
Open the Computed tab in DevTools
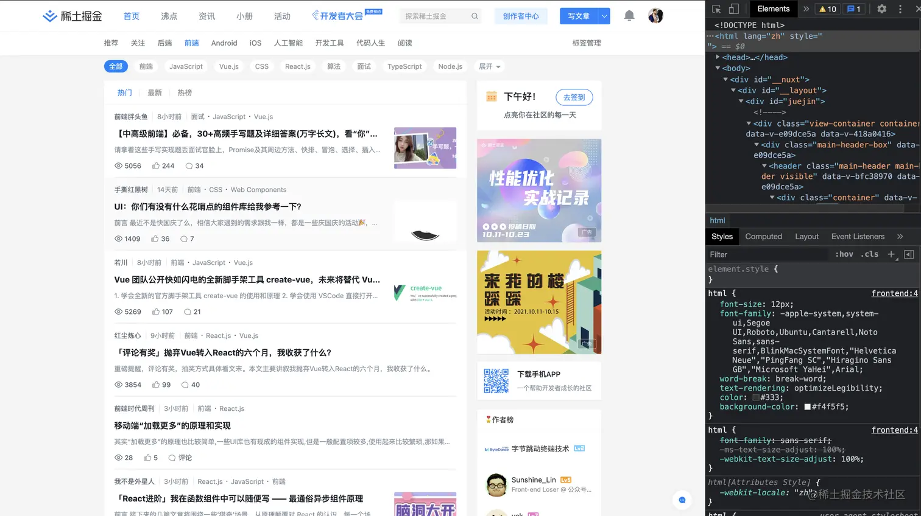point(763,237)
